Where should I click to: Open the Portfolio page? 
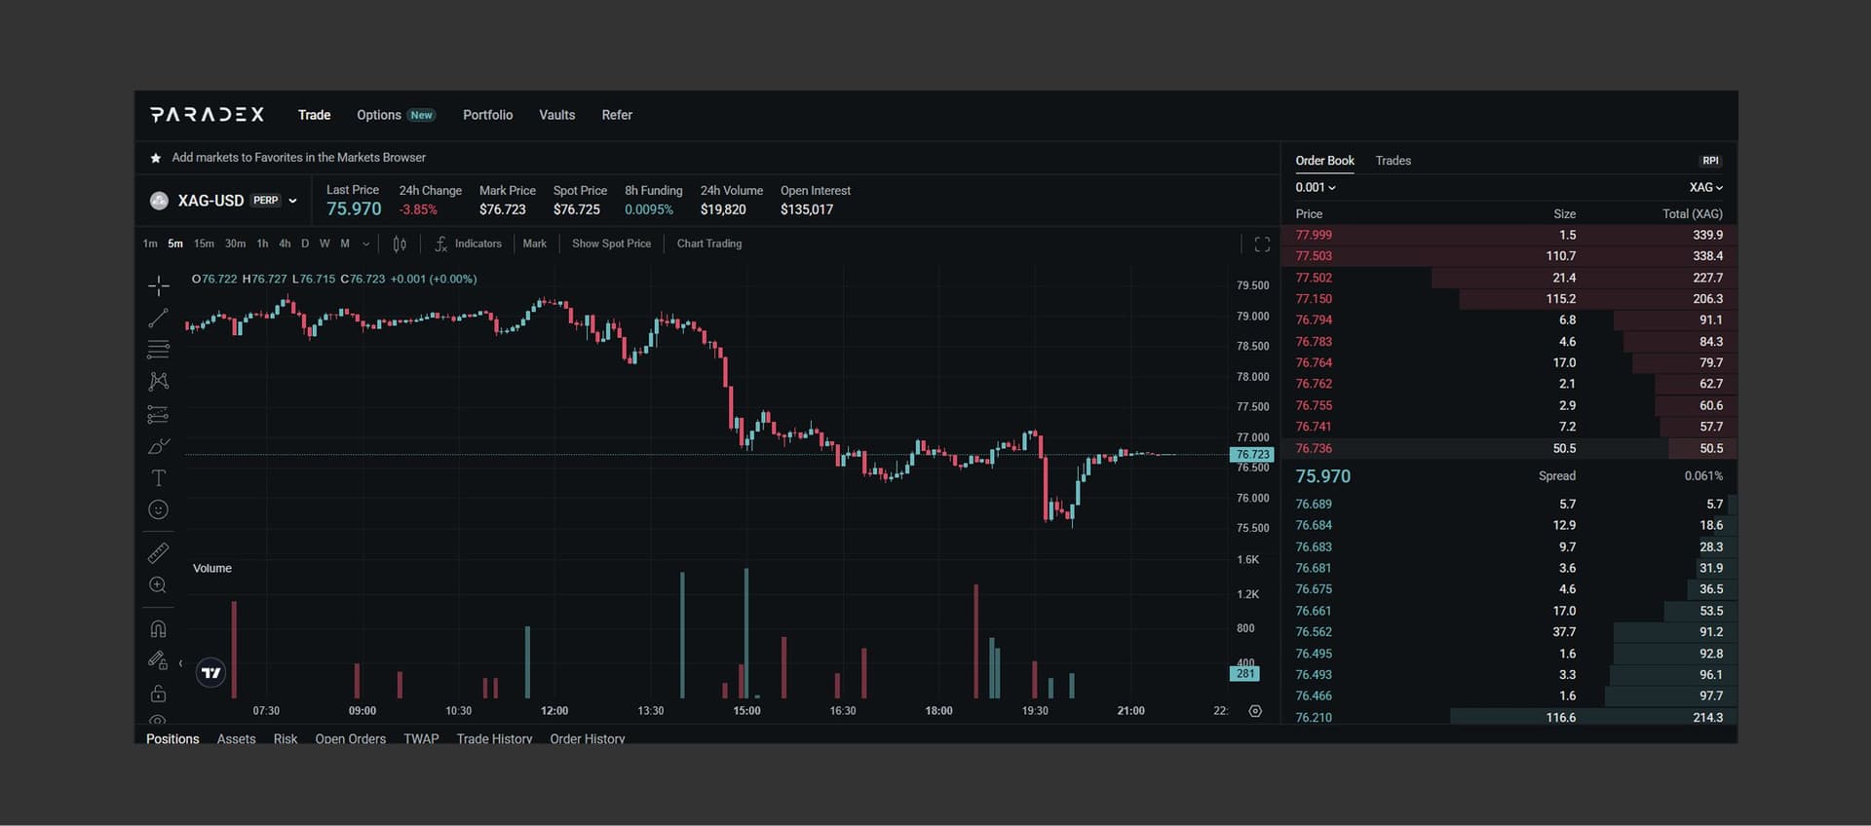click(x=487, y=115)
